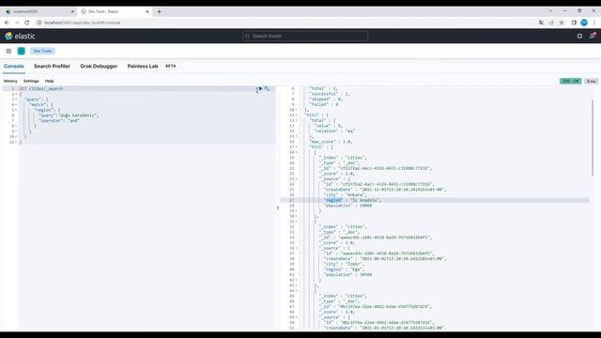
Task: Go back in browser history
Action: click(x=7, y=23)
